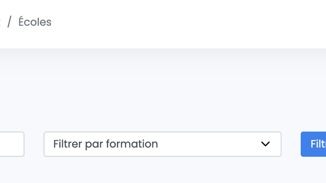Focus the search field at the left edge
326x183 pixels.
tap(12, 144)
